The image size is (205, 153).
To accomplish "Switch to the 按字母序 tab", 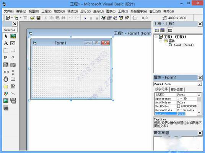I will pyautogui.click(x=161, y=89).
